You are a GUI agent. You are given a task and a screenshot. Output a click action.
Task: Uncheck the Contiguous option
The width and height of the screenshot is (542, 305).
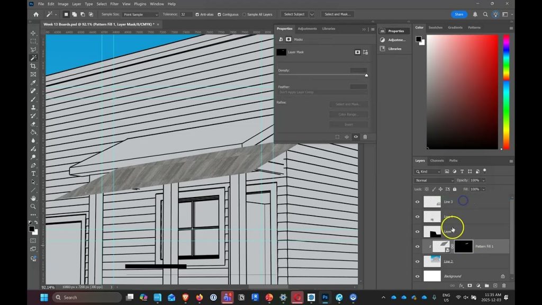point(220,14)
